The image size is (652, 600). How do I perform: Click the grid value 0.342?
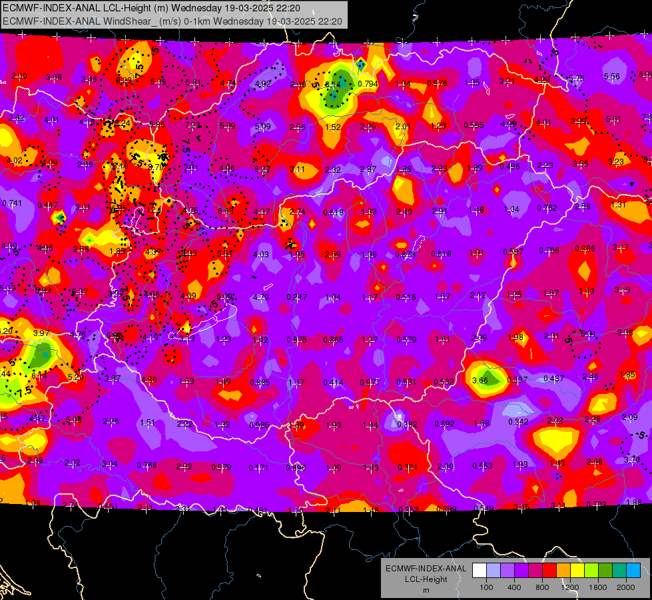(519, 421)
